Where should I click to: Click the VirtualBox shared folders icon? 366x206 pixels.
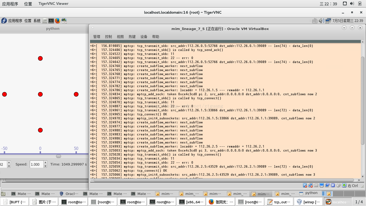point(316,185)
